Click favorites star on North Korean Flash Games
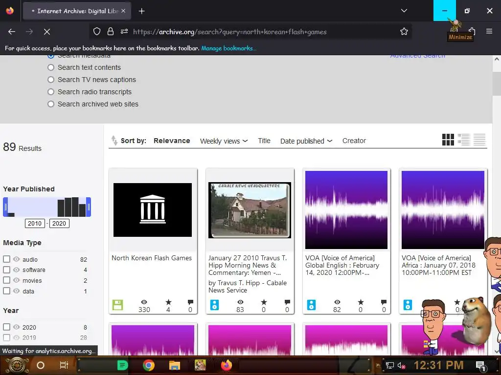Screen dimensions: 501x375 (168, 302)
